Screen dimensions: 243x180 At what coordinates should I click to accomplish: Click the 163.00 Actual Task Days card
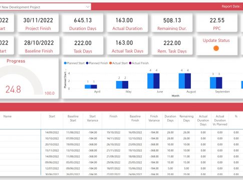point(127,45)
